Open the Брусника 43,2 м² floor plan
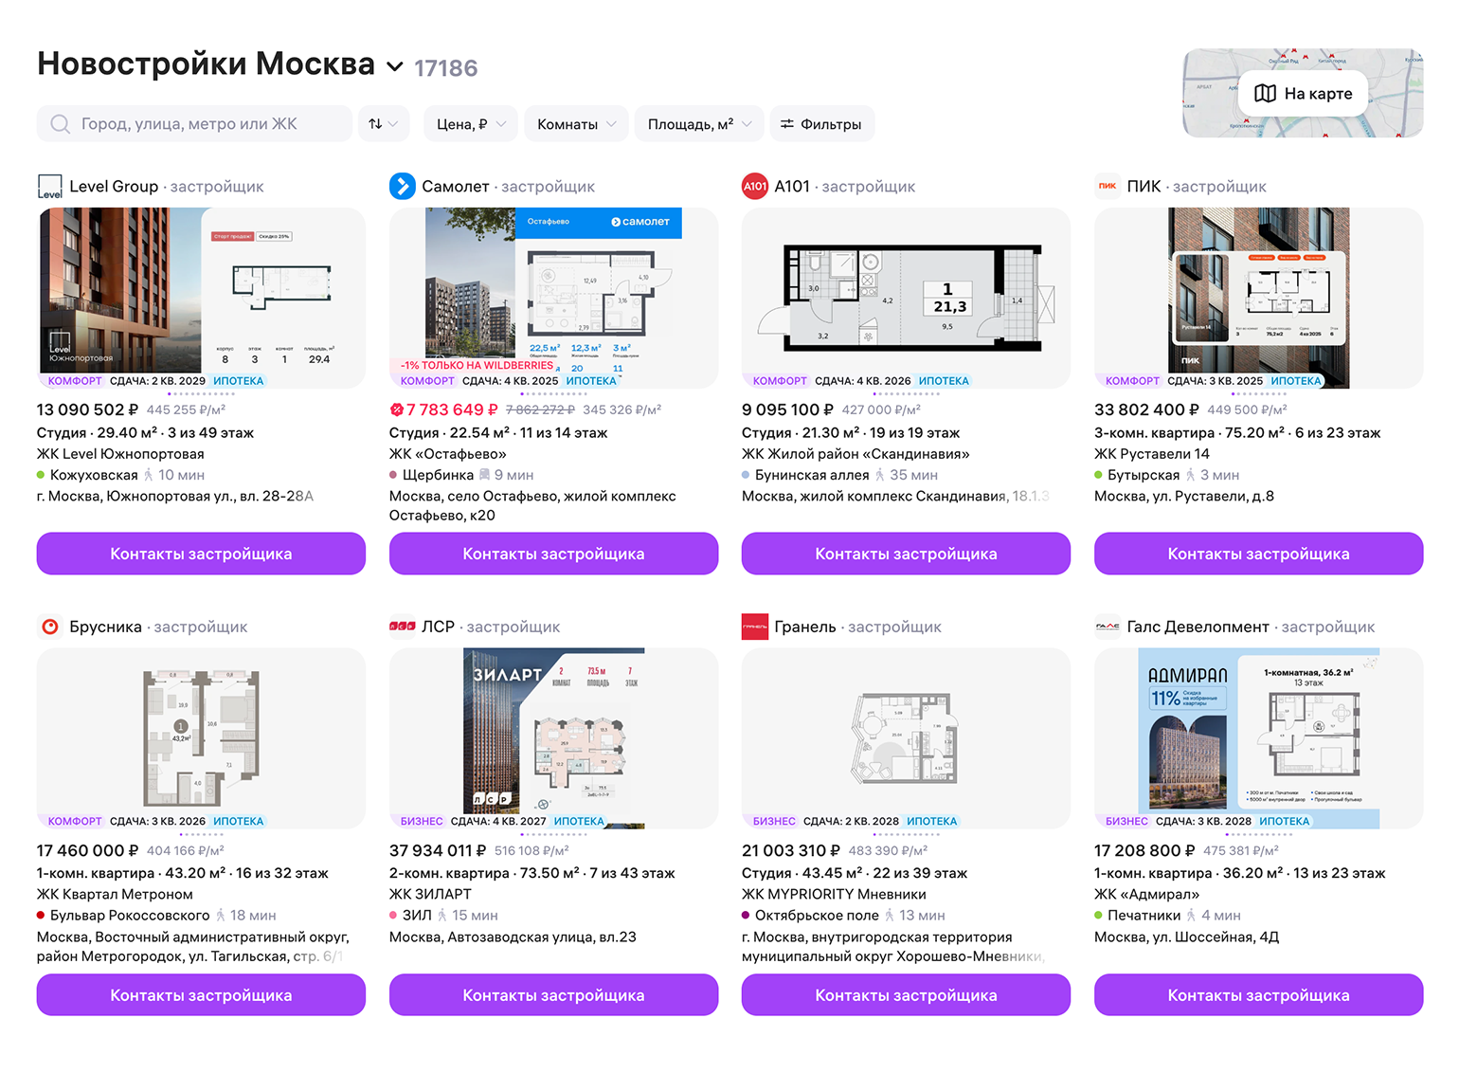The image size is (1459, 1073). tap(201, 738)
